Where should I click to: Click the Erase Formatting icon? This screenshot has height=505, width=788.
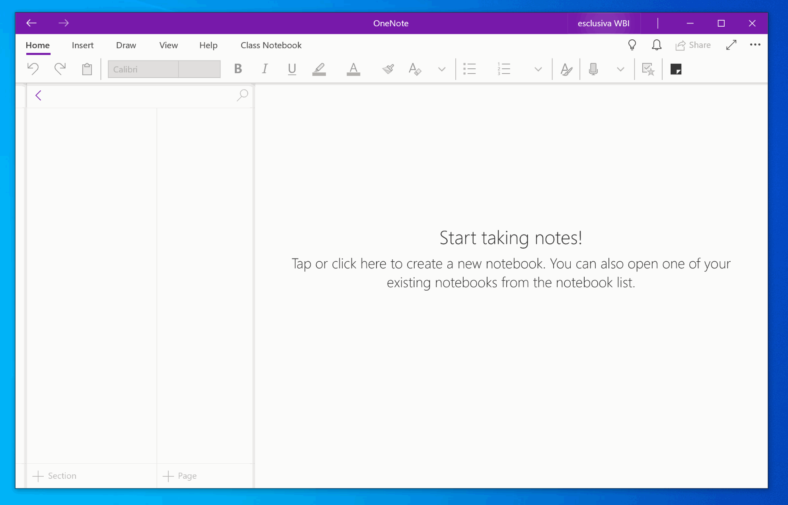pos(415,69)
